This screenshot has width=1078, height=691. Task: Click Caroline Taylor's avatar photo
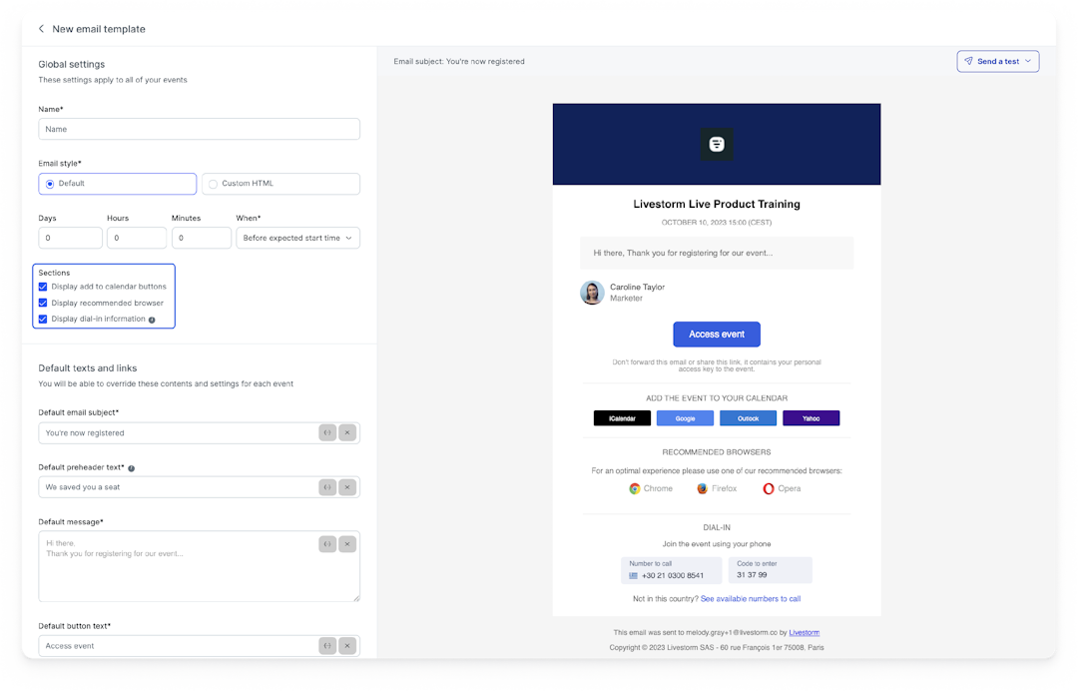[x=592, y=293]
